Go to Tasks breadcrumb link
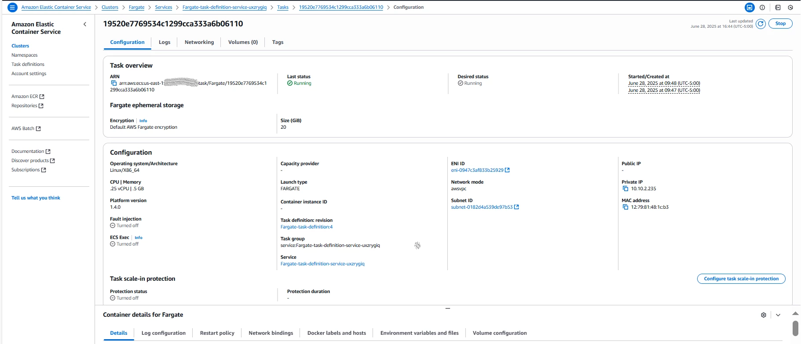 [283, 7]
